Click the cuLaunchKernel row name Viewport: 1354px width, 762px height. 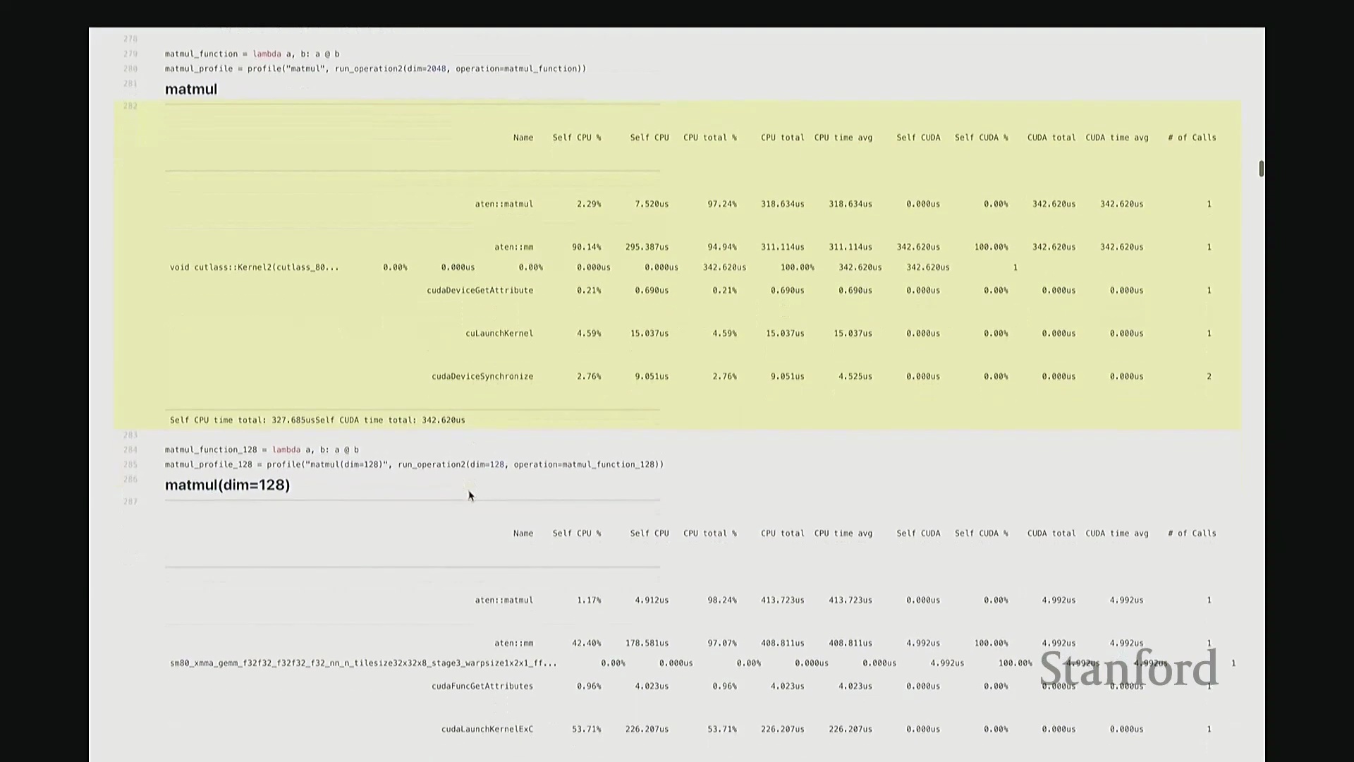coord(499,334)
